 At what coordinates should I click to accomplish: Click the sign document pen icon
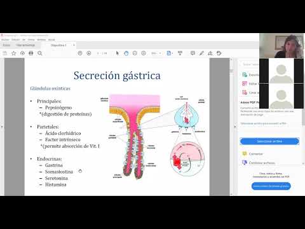tap(210, 53)
